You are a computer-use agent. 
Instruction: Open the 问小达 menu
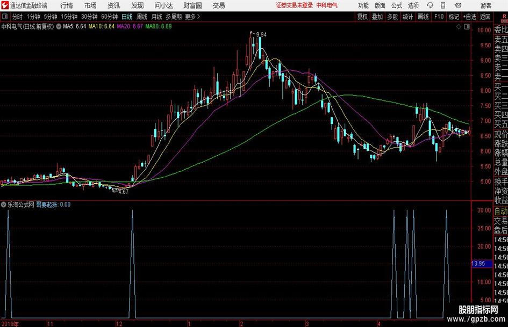[163, 5]
